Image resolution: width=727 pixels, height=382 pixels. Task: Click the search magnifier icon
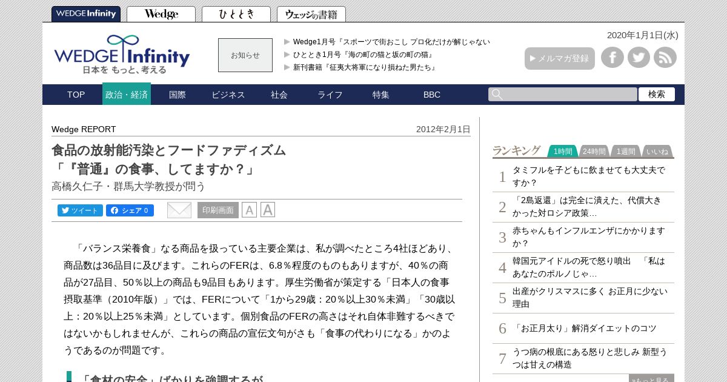tap(497, 94)
